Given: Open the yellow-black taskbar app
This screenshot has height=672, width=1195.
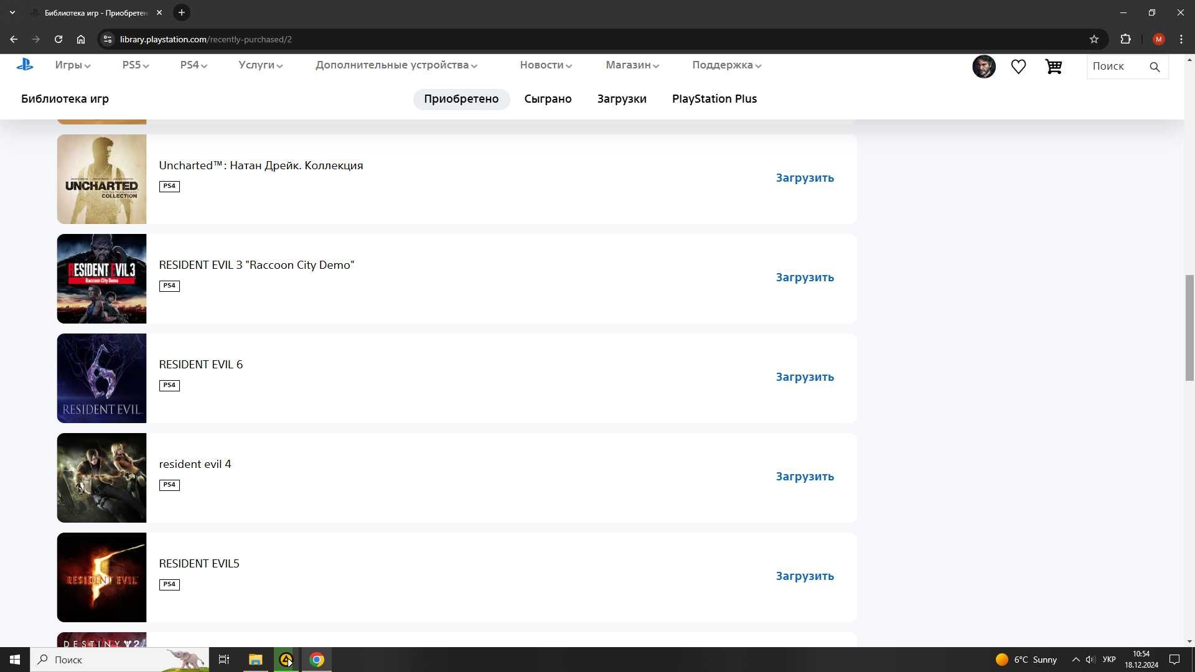Looking at the screenshot, I should [286, 660].
